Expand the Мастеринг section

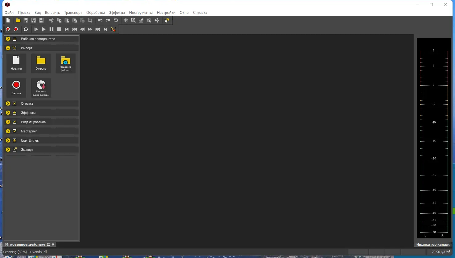click(8, 131)
